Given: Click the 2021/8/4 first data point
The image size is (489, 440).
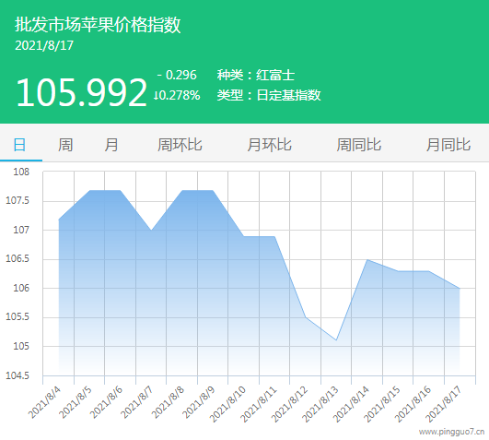Looking at the screenshot, I should click(59, 220).
